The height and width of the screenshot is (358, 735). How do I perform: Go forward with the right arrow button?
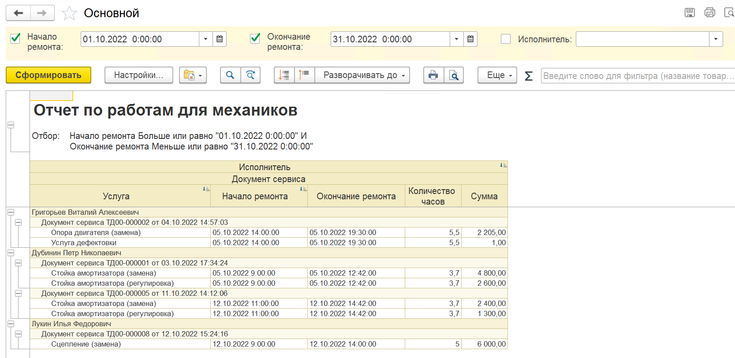tap(42, 13)
